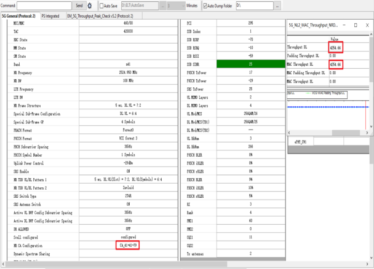Click the gear settings icon beside Send

point(90,6)
